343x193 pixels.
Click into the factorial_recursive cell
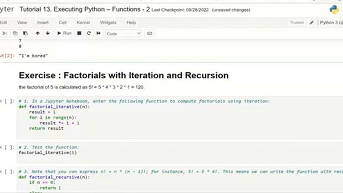coord(180,180)
